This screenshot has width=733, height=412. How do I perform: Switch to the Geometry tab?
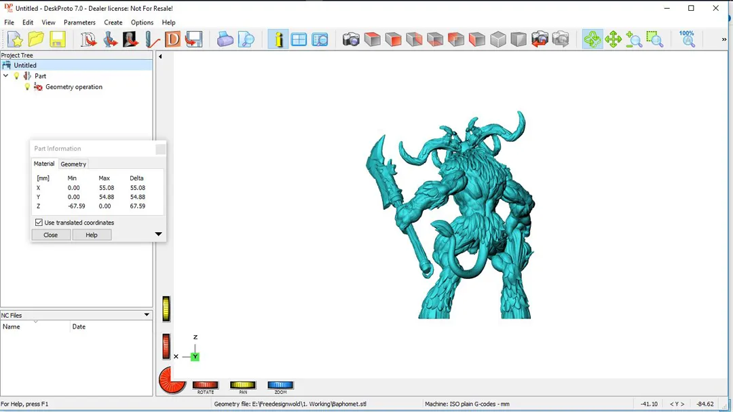[73, 164]
